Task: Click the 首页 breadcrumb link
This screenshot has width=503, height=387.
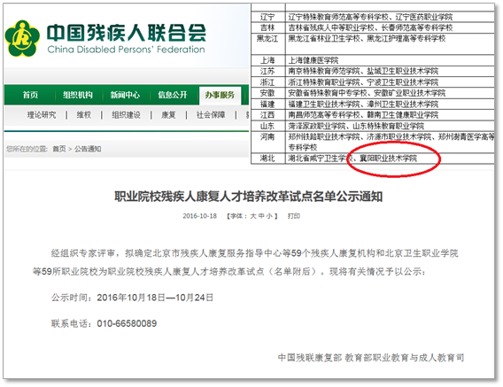Action: pos(59,149)
